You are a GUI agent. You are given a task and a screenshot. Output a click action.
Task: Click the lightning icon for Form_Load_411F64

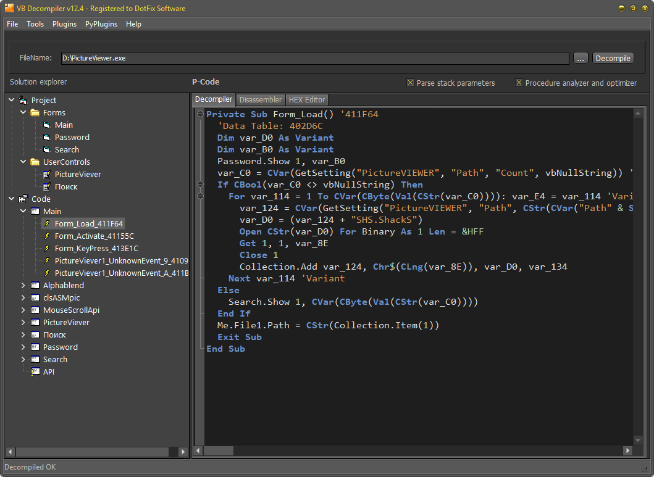(x=47, y=224)
